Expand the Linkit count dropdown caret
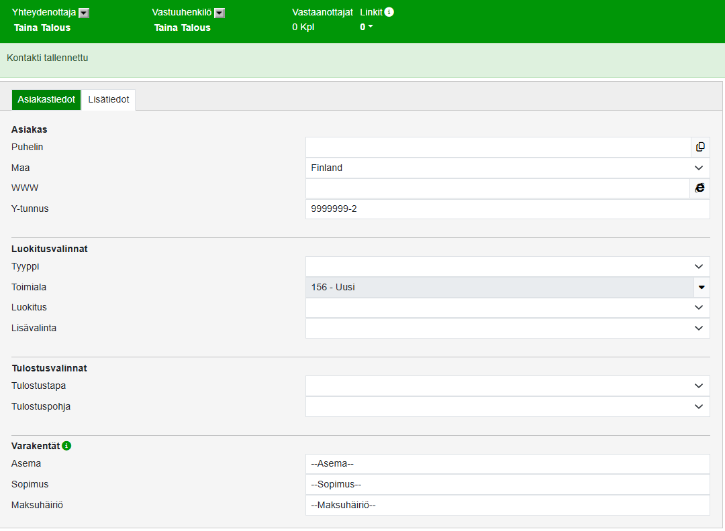Screen dimensions: 725x531 [370, 27]
